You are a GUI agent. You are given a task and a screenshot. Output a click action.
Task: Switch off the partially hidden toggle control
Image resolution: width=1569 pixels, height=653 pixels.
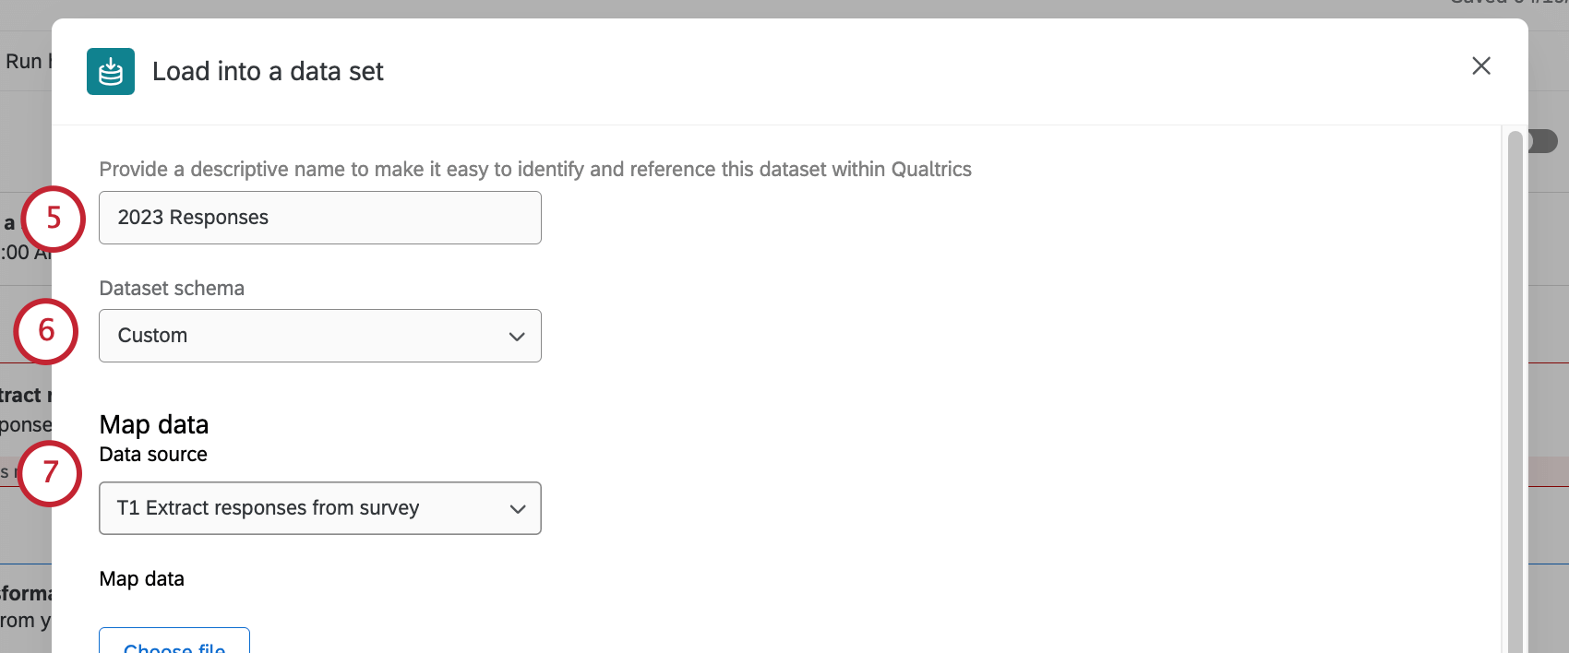click(x=1543, y=141)
